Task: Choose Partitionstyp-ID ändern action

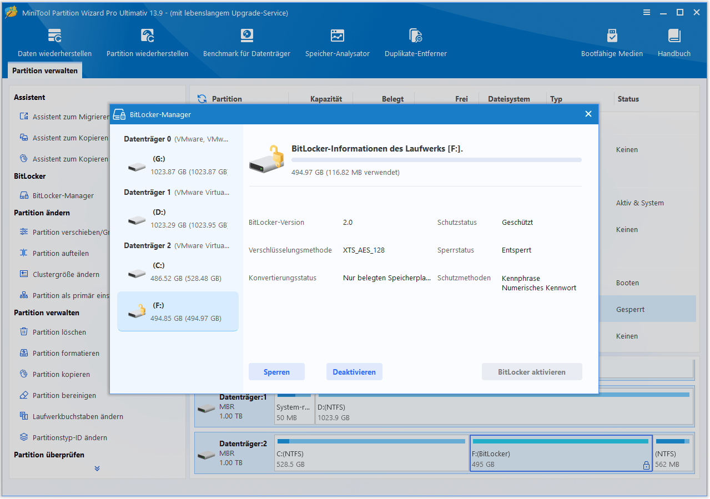Action: (63, 437)
